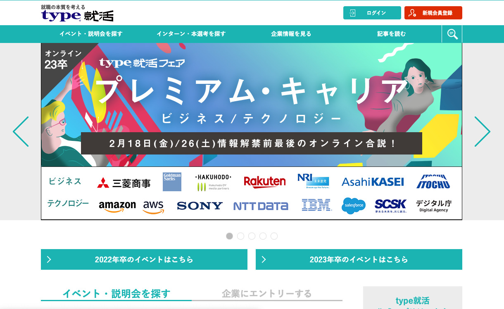Click the amazon logo
504x309 pixels.
(117, 206)
